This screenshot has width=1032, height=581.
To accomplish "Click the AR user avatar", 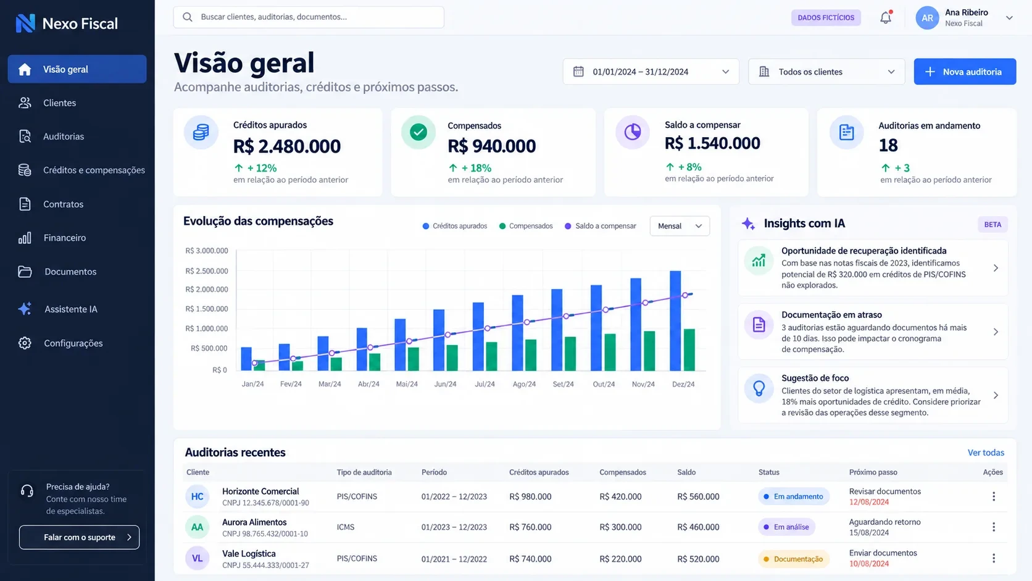I will coord(927,18).
